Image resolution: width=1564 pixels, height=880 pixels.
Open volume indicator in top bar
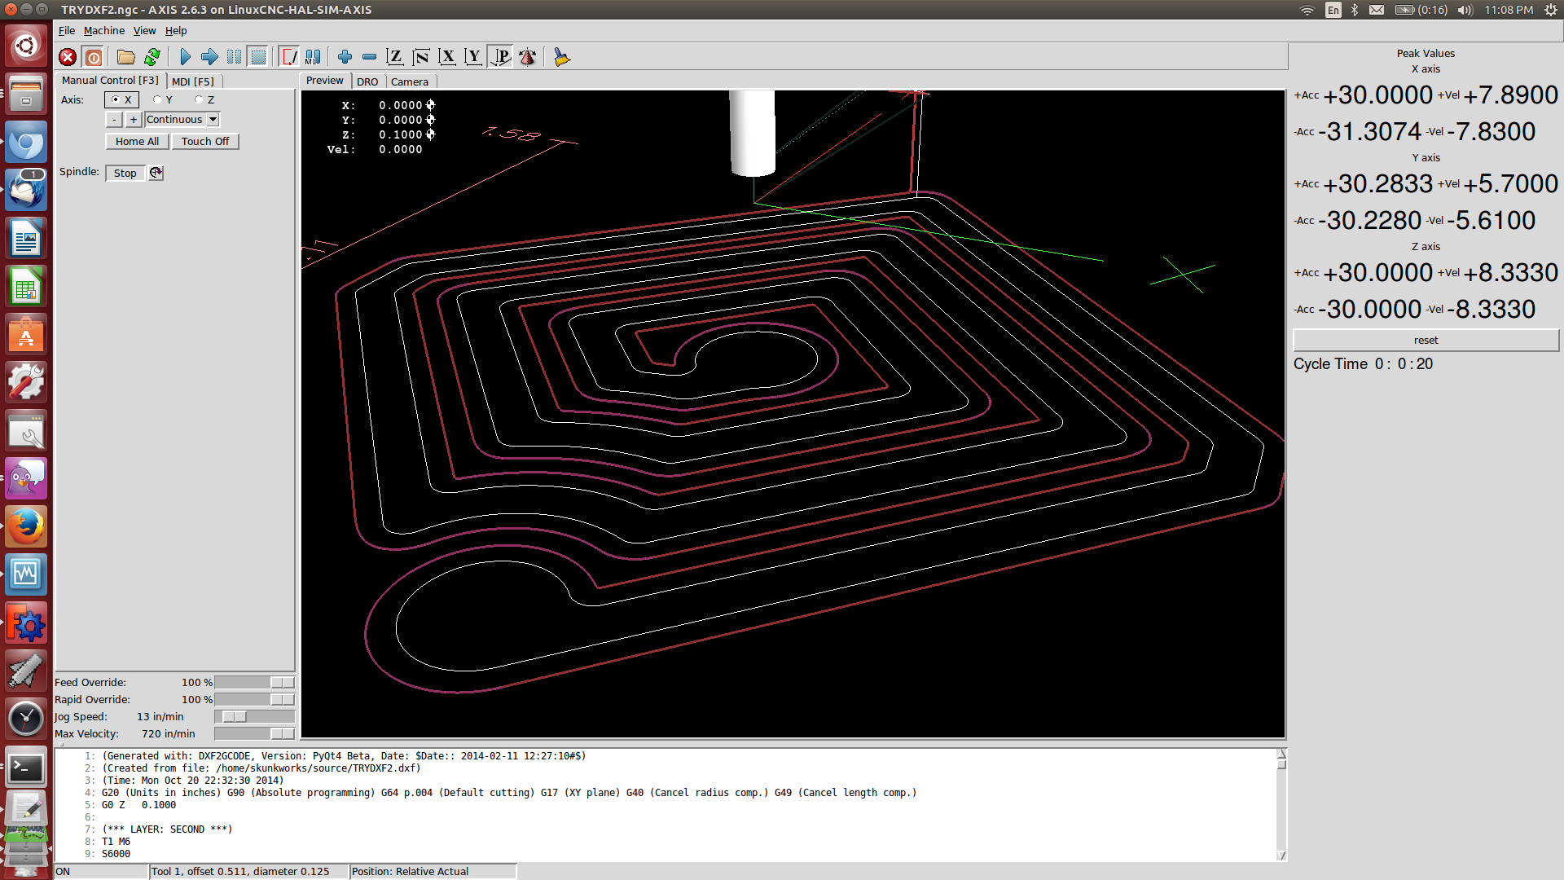pos(1465,10)
